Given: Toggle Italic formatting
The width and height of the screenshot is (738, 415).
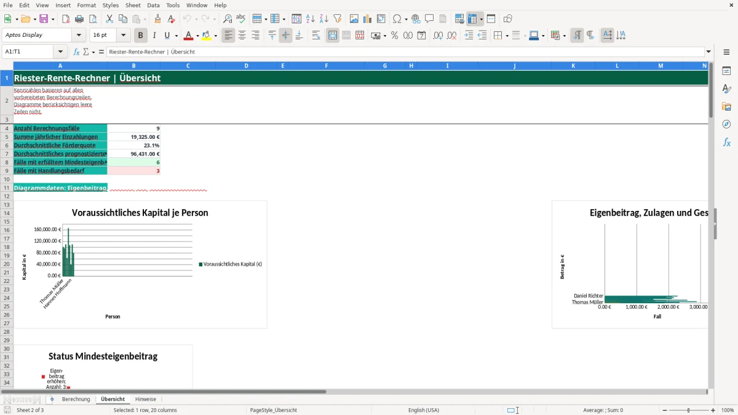Looking at the screenshot, I should point(154,36).
